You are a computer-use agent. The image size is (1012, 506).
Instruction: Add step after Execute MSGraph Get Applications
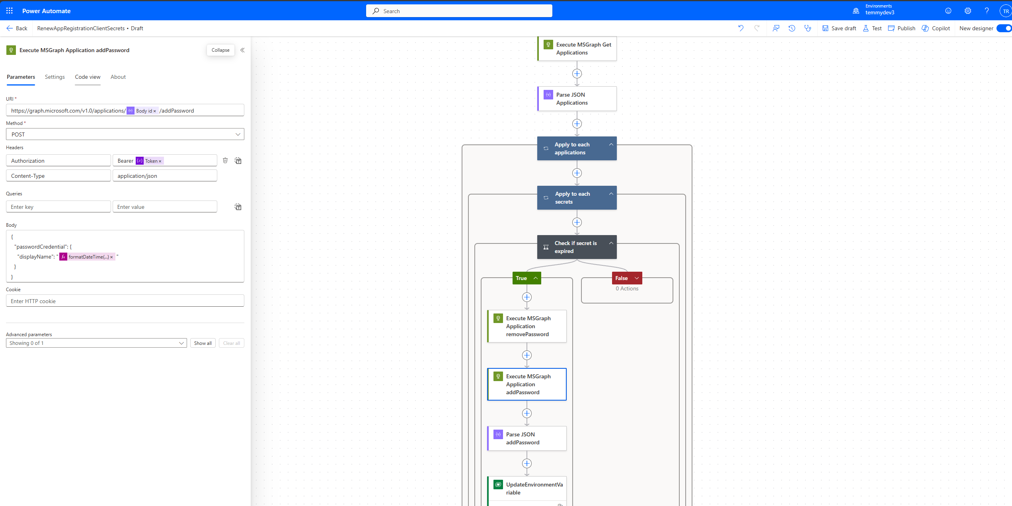577,74
